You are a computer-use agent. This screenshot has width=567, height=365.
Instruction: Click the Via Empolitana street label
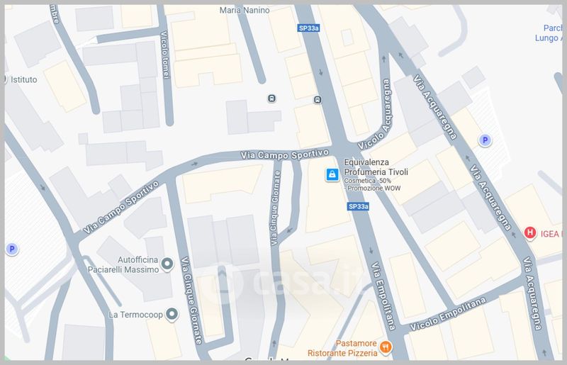pos(378,291)
